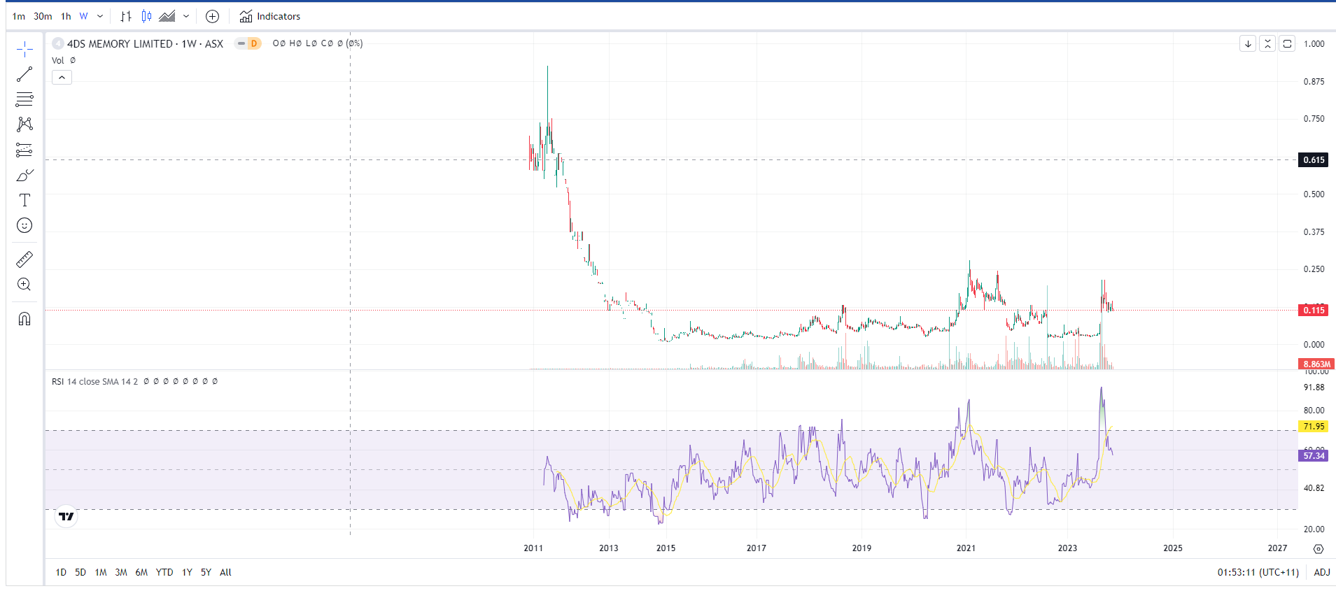Click the 57.34 RSI value label
Screen dimensions: 1336x591
click(1314, 455)
